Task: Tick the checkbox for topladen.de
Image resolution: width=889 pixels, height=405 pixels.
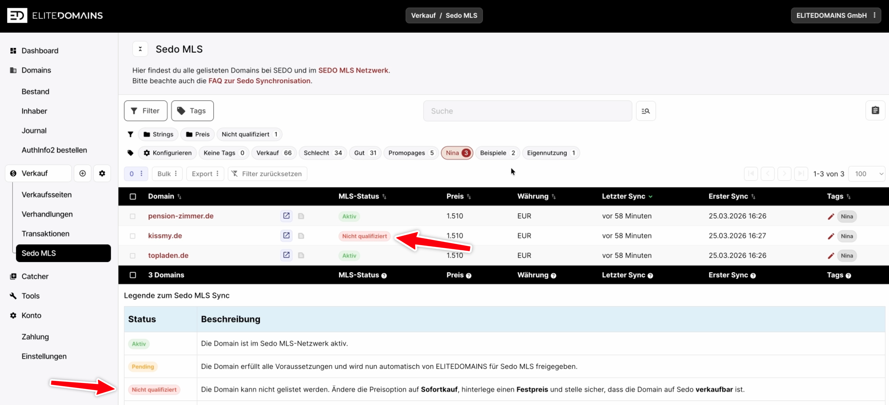Action: point(133,255)
